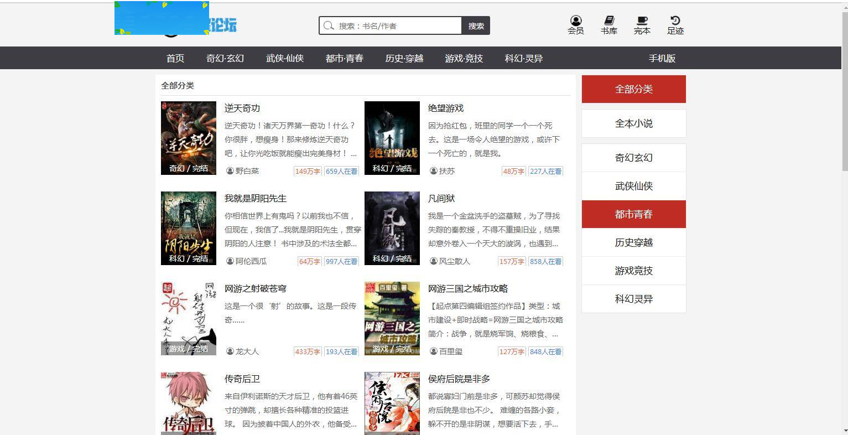The image size is (848, 435).
Task: Click the author icon beside 扶苏
Action: point(434,171)
